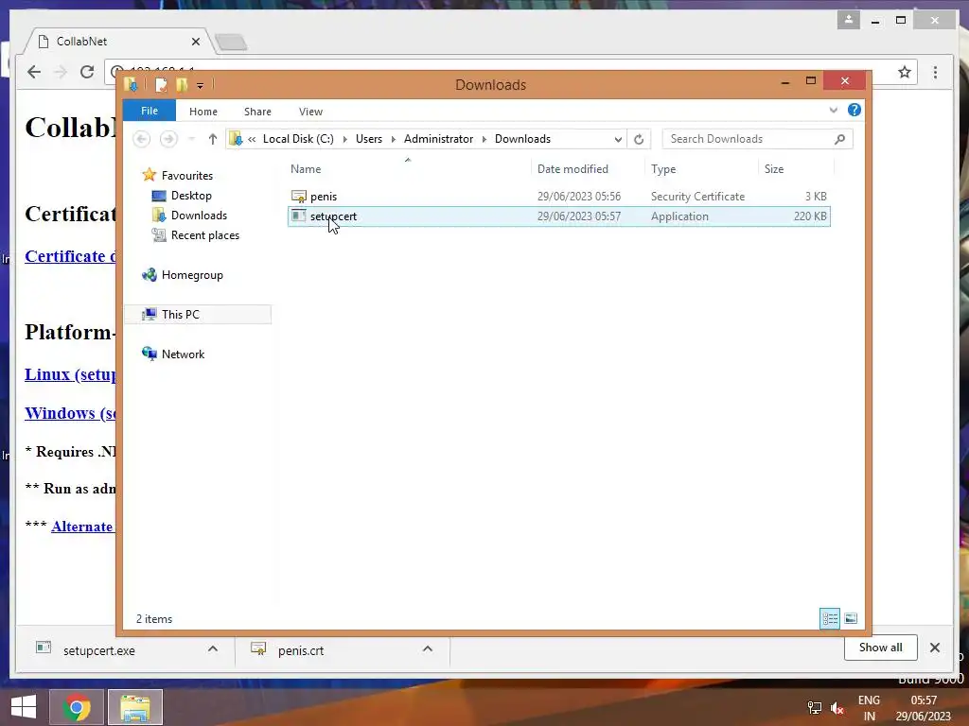Sort files by Name column
This screenshot has height=726, width=969.
(306, 169)
